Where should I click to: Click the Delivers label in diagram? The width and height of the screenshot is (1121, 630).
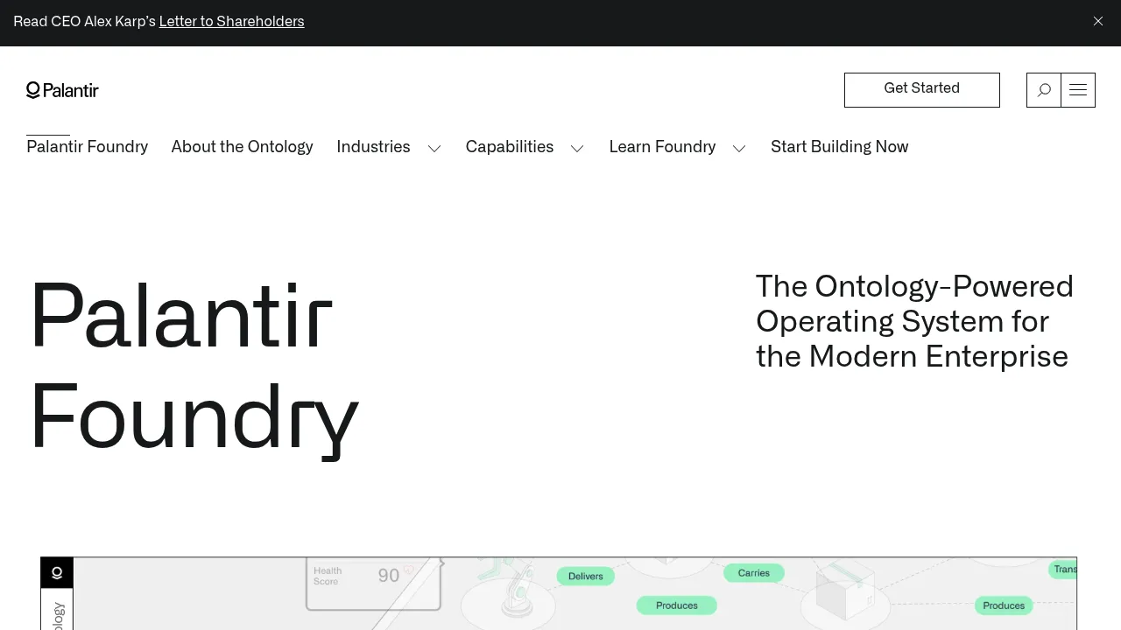[586, 576]
